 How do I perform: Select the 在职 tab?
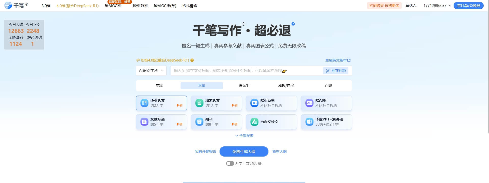coord(328,86)
